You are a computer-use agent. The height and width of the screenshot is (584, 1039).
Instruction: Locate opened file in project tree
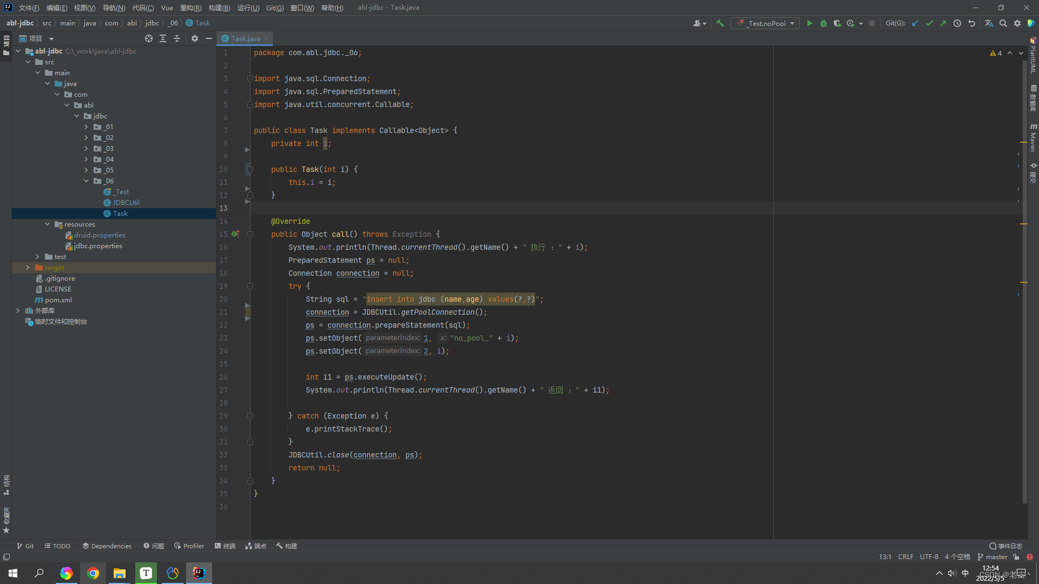tap(149, 38)
